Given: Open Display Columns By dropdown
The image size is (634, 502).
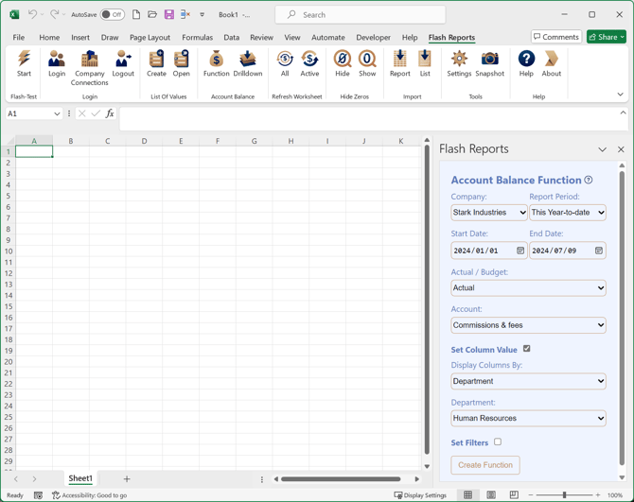Looking at the screenshot, I should (x=528, y=381).
